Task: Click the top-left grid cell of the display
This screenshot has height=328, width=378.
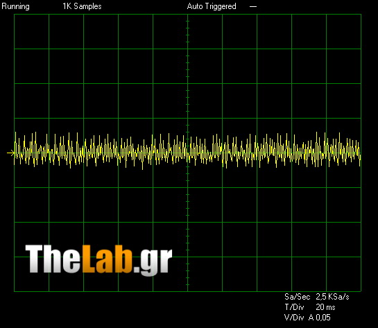Action: [x=32, y=32]
